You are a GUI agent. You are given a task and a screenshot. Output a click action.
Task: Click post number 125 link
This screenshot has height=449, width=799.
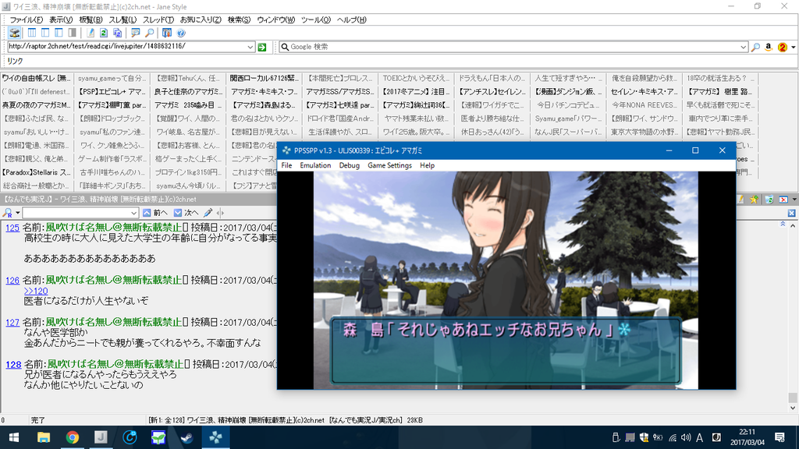[x=12, y=228]
